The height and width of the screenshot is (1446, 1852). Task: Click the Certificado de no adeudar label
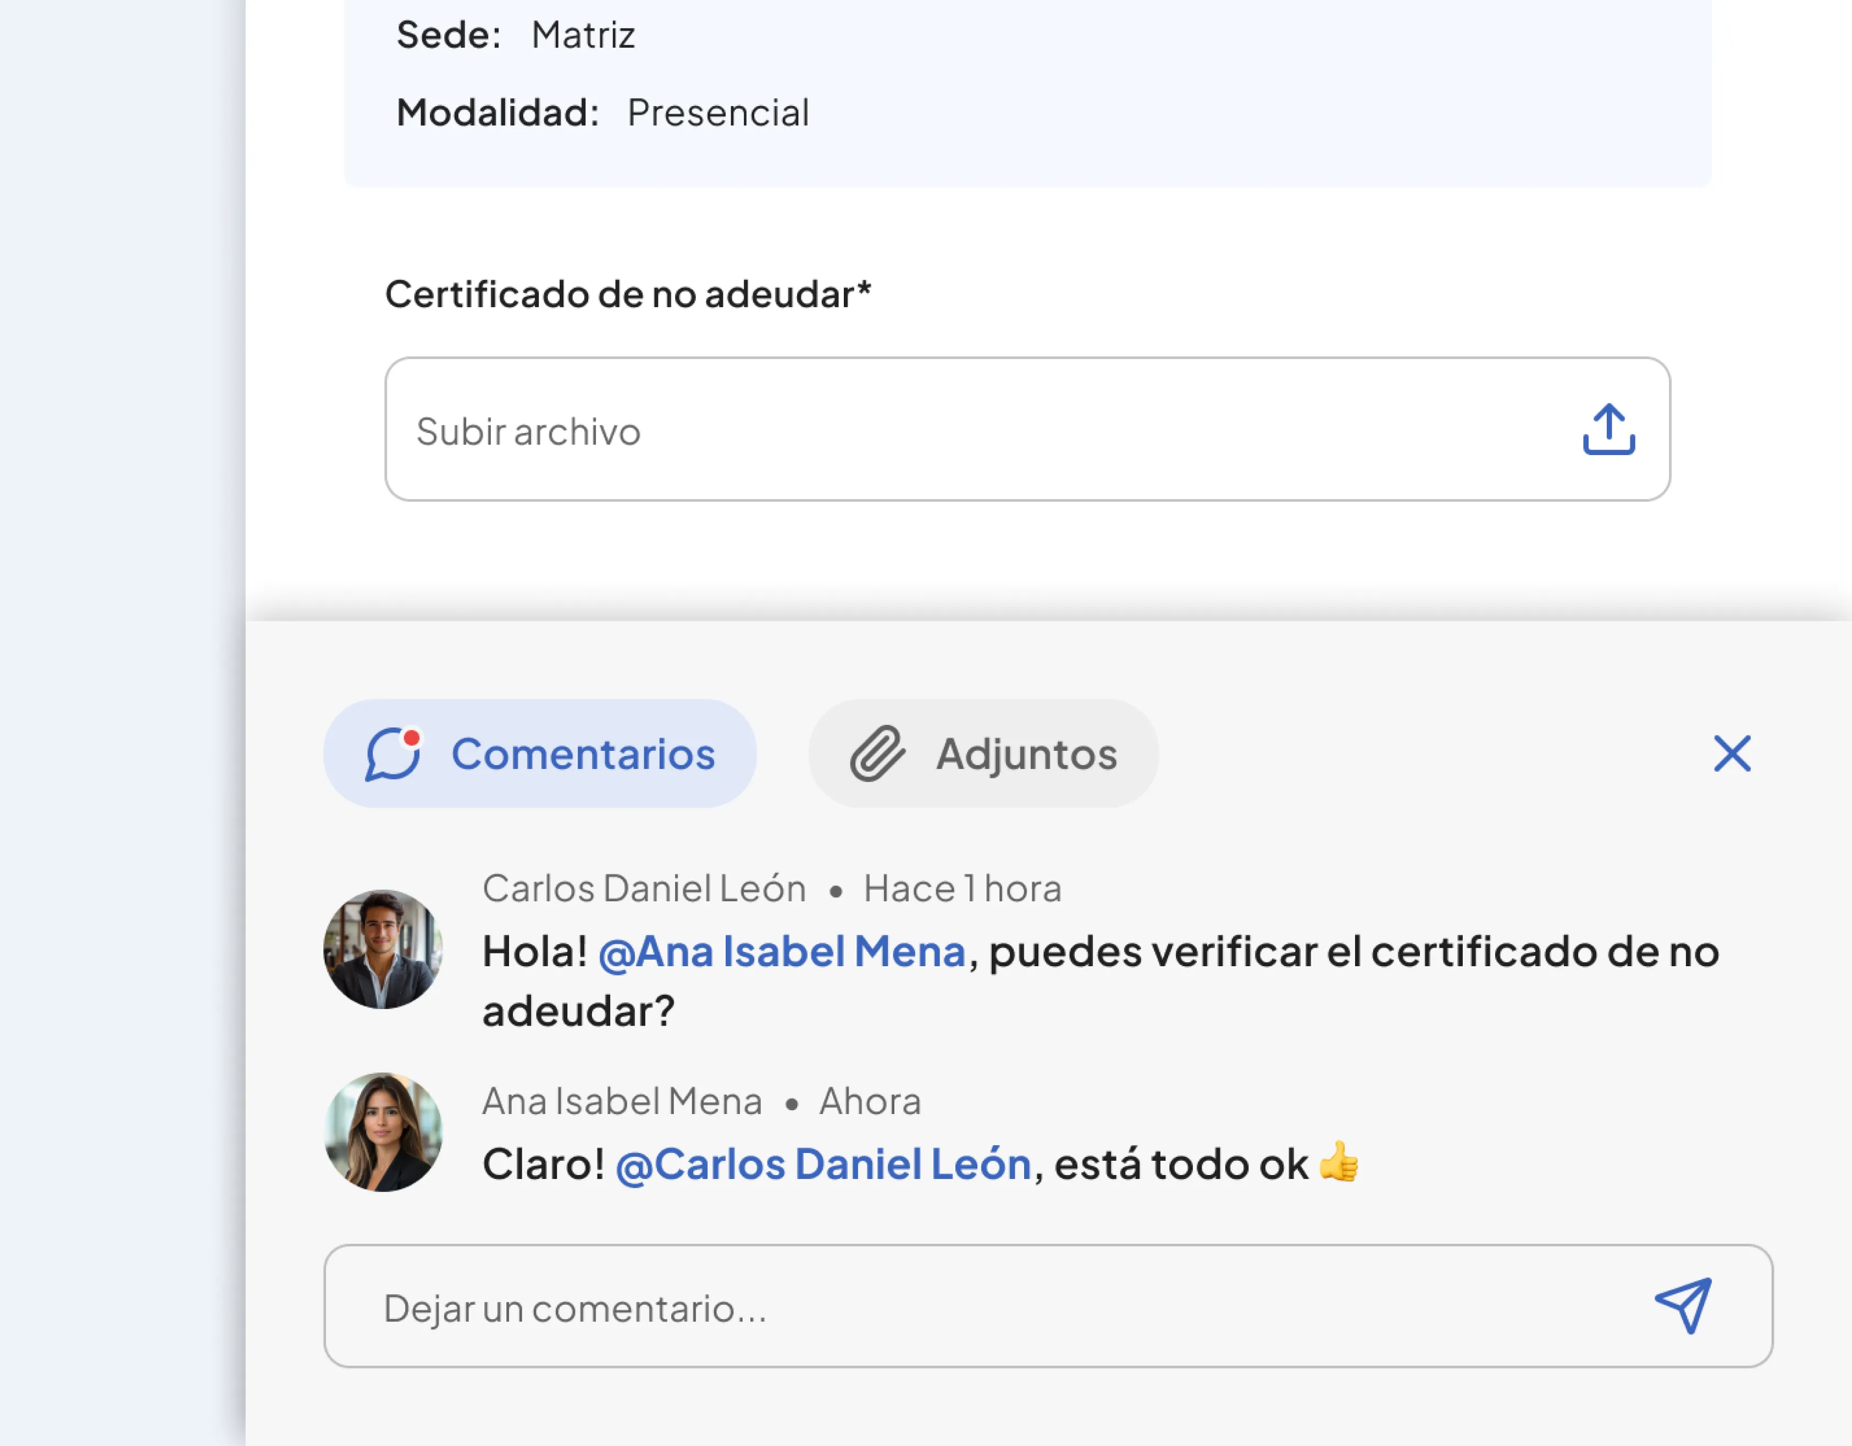(x=628, y=294)
